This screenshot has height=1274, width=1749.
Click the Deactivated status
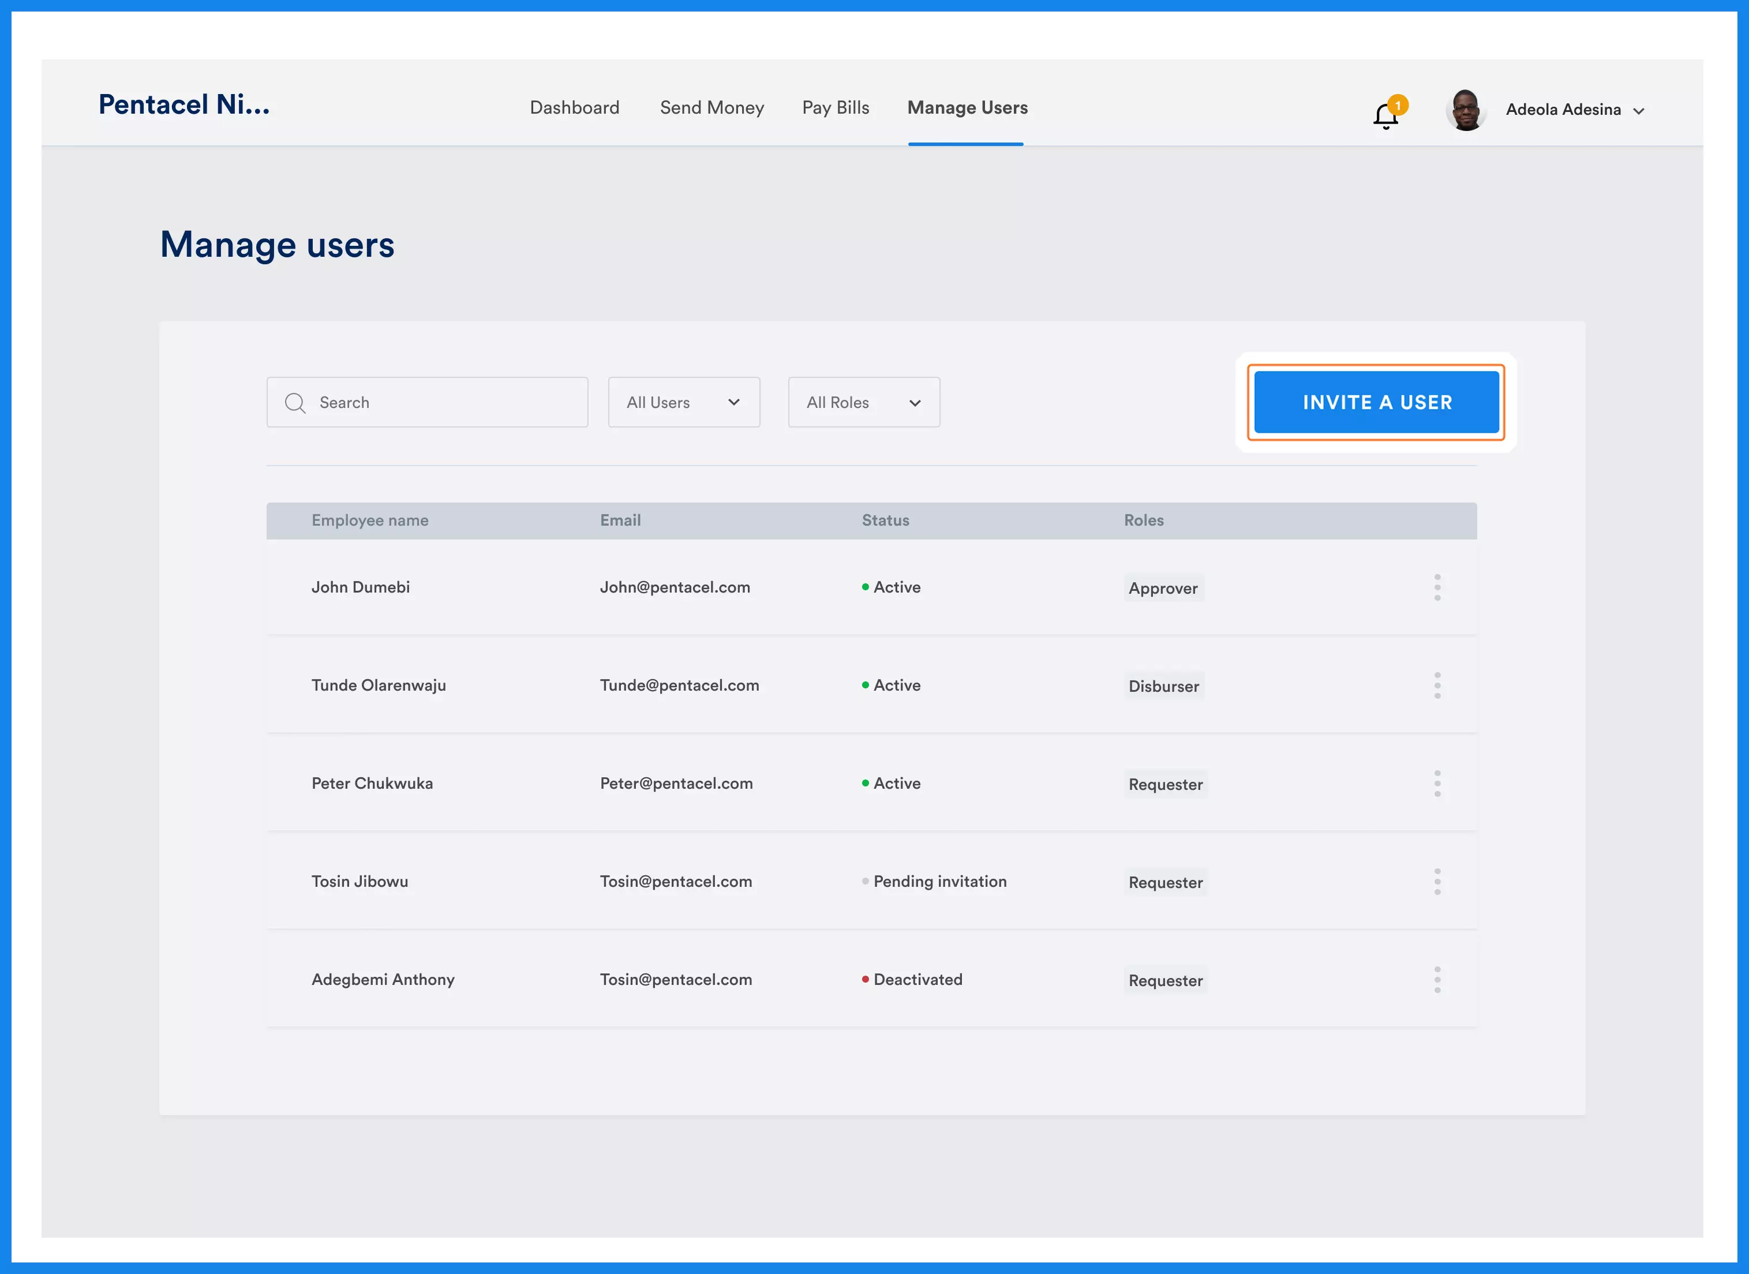[x=912, y=979]
